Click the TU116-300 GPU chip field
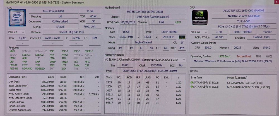Viewport: 279px width, 116px height. [x=244, y=21]
